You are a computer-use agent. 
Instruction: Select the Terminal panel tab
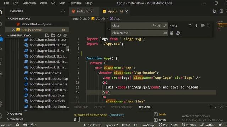pyautogui.click(x=145, y=107)
